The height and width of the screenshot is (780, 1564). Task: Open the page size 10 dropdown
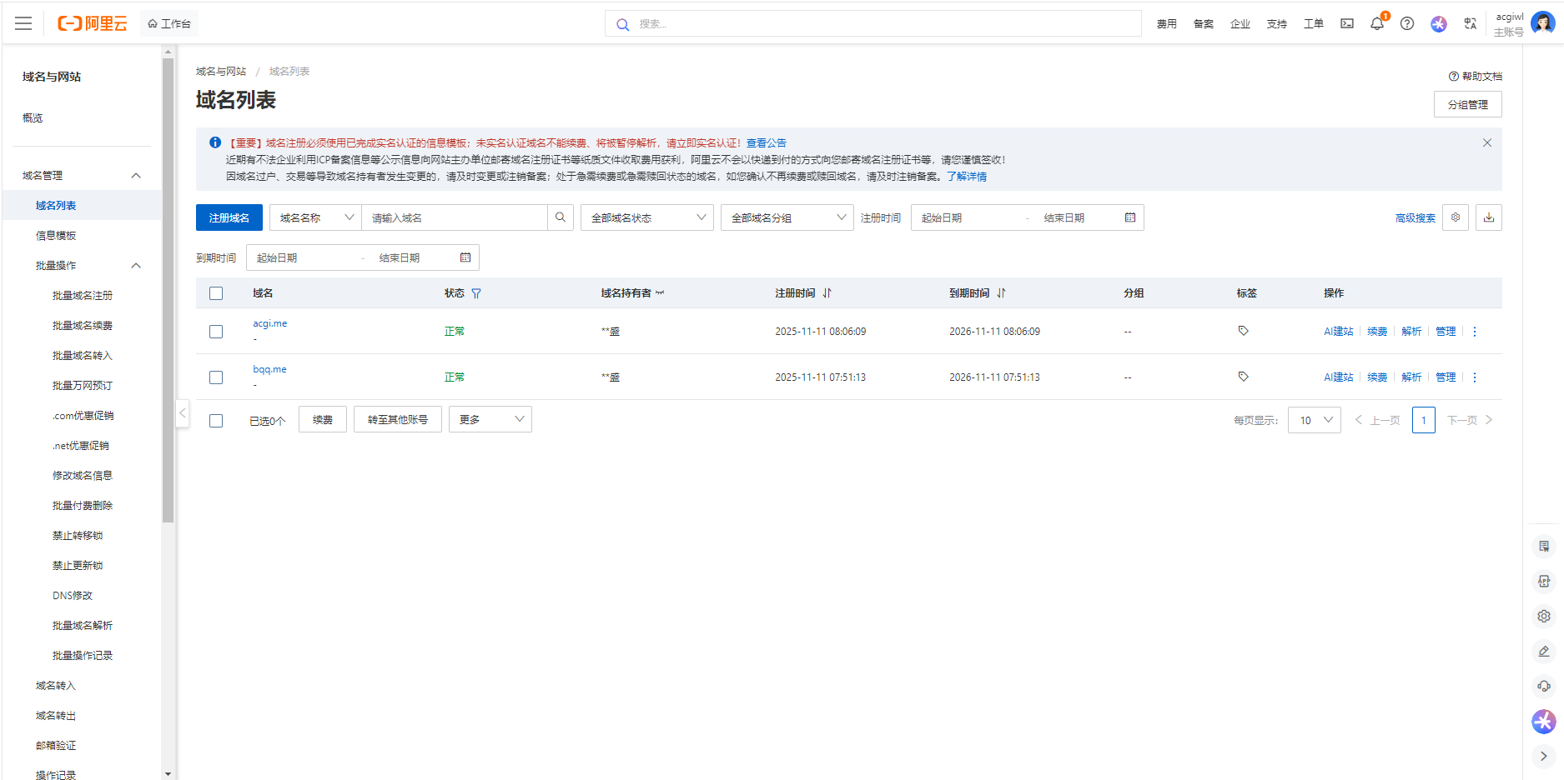click(x=1314, y=420)
